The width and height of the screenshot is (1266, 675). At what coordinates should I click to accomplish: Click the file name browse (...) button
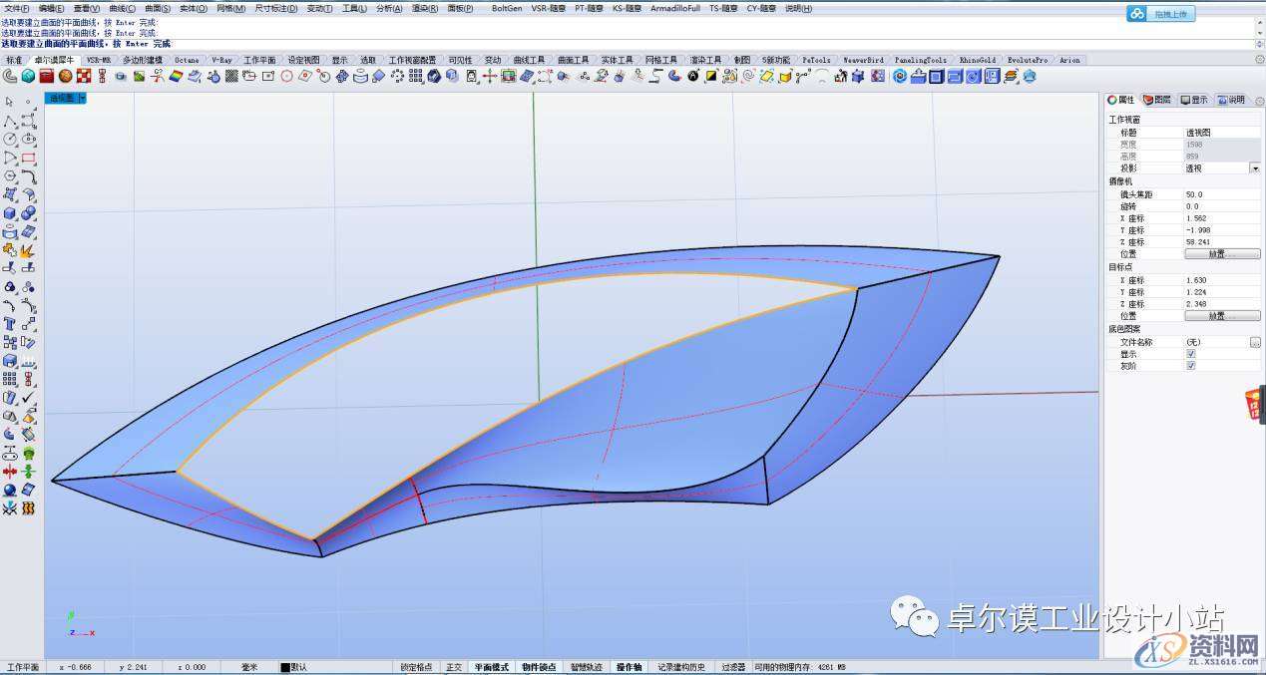[x=1254, y=342]
